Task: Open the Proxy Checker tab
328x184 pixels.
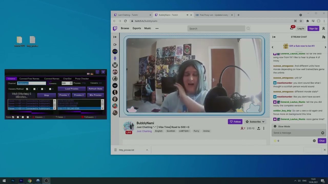Action: (x=82, y=79)
